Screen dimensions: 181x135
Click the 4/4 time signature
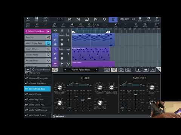(x=133, y=19)
